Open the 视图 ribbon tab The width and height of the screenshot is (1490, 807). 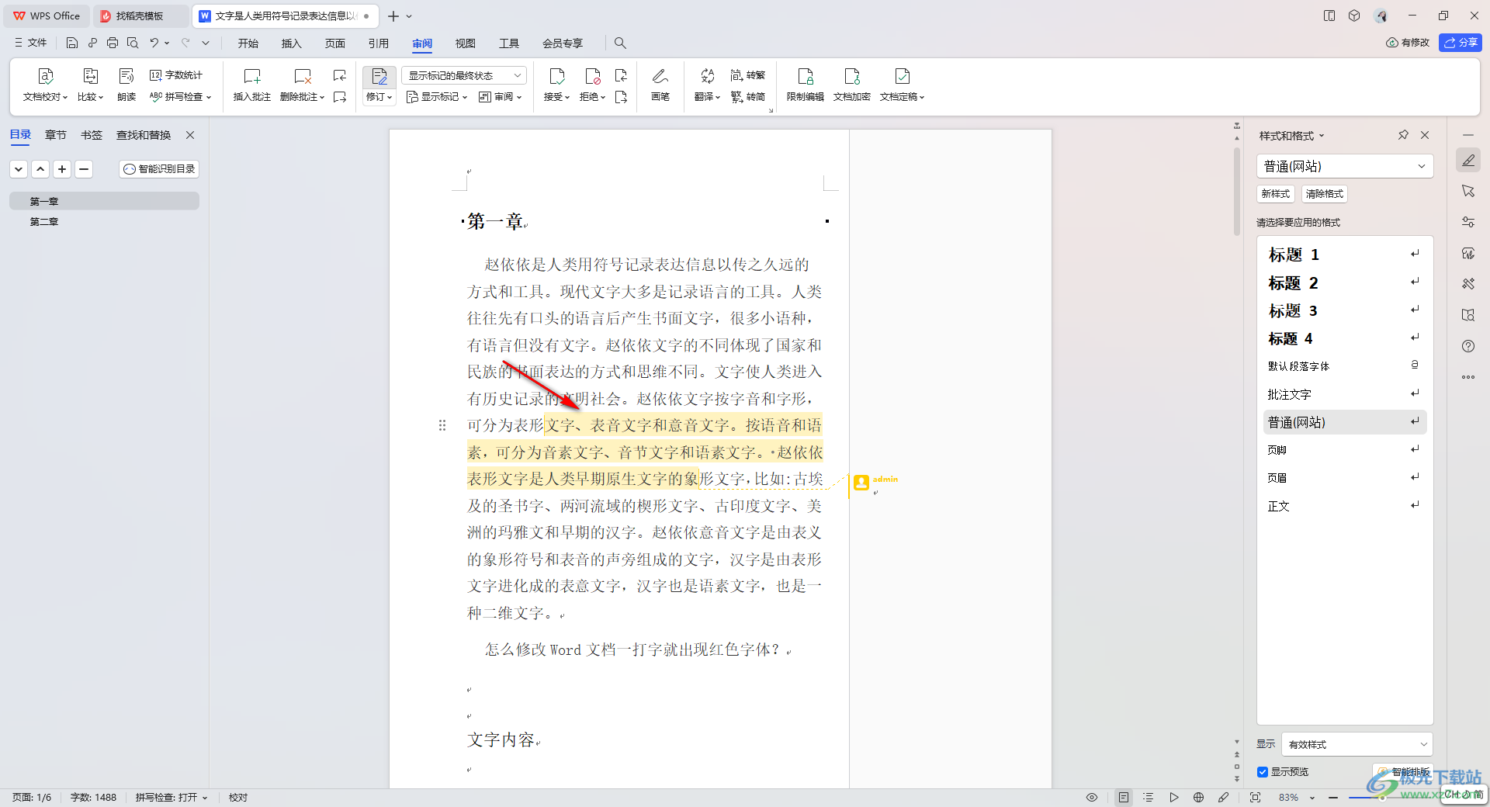(x=466, y=43)
